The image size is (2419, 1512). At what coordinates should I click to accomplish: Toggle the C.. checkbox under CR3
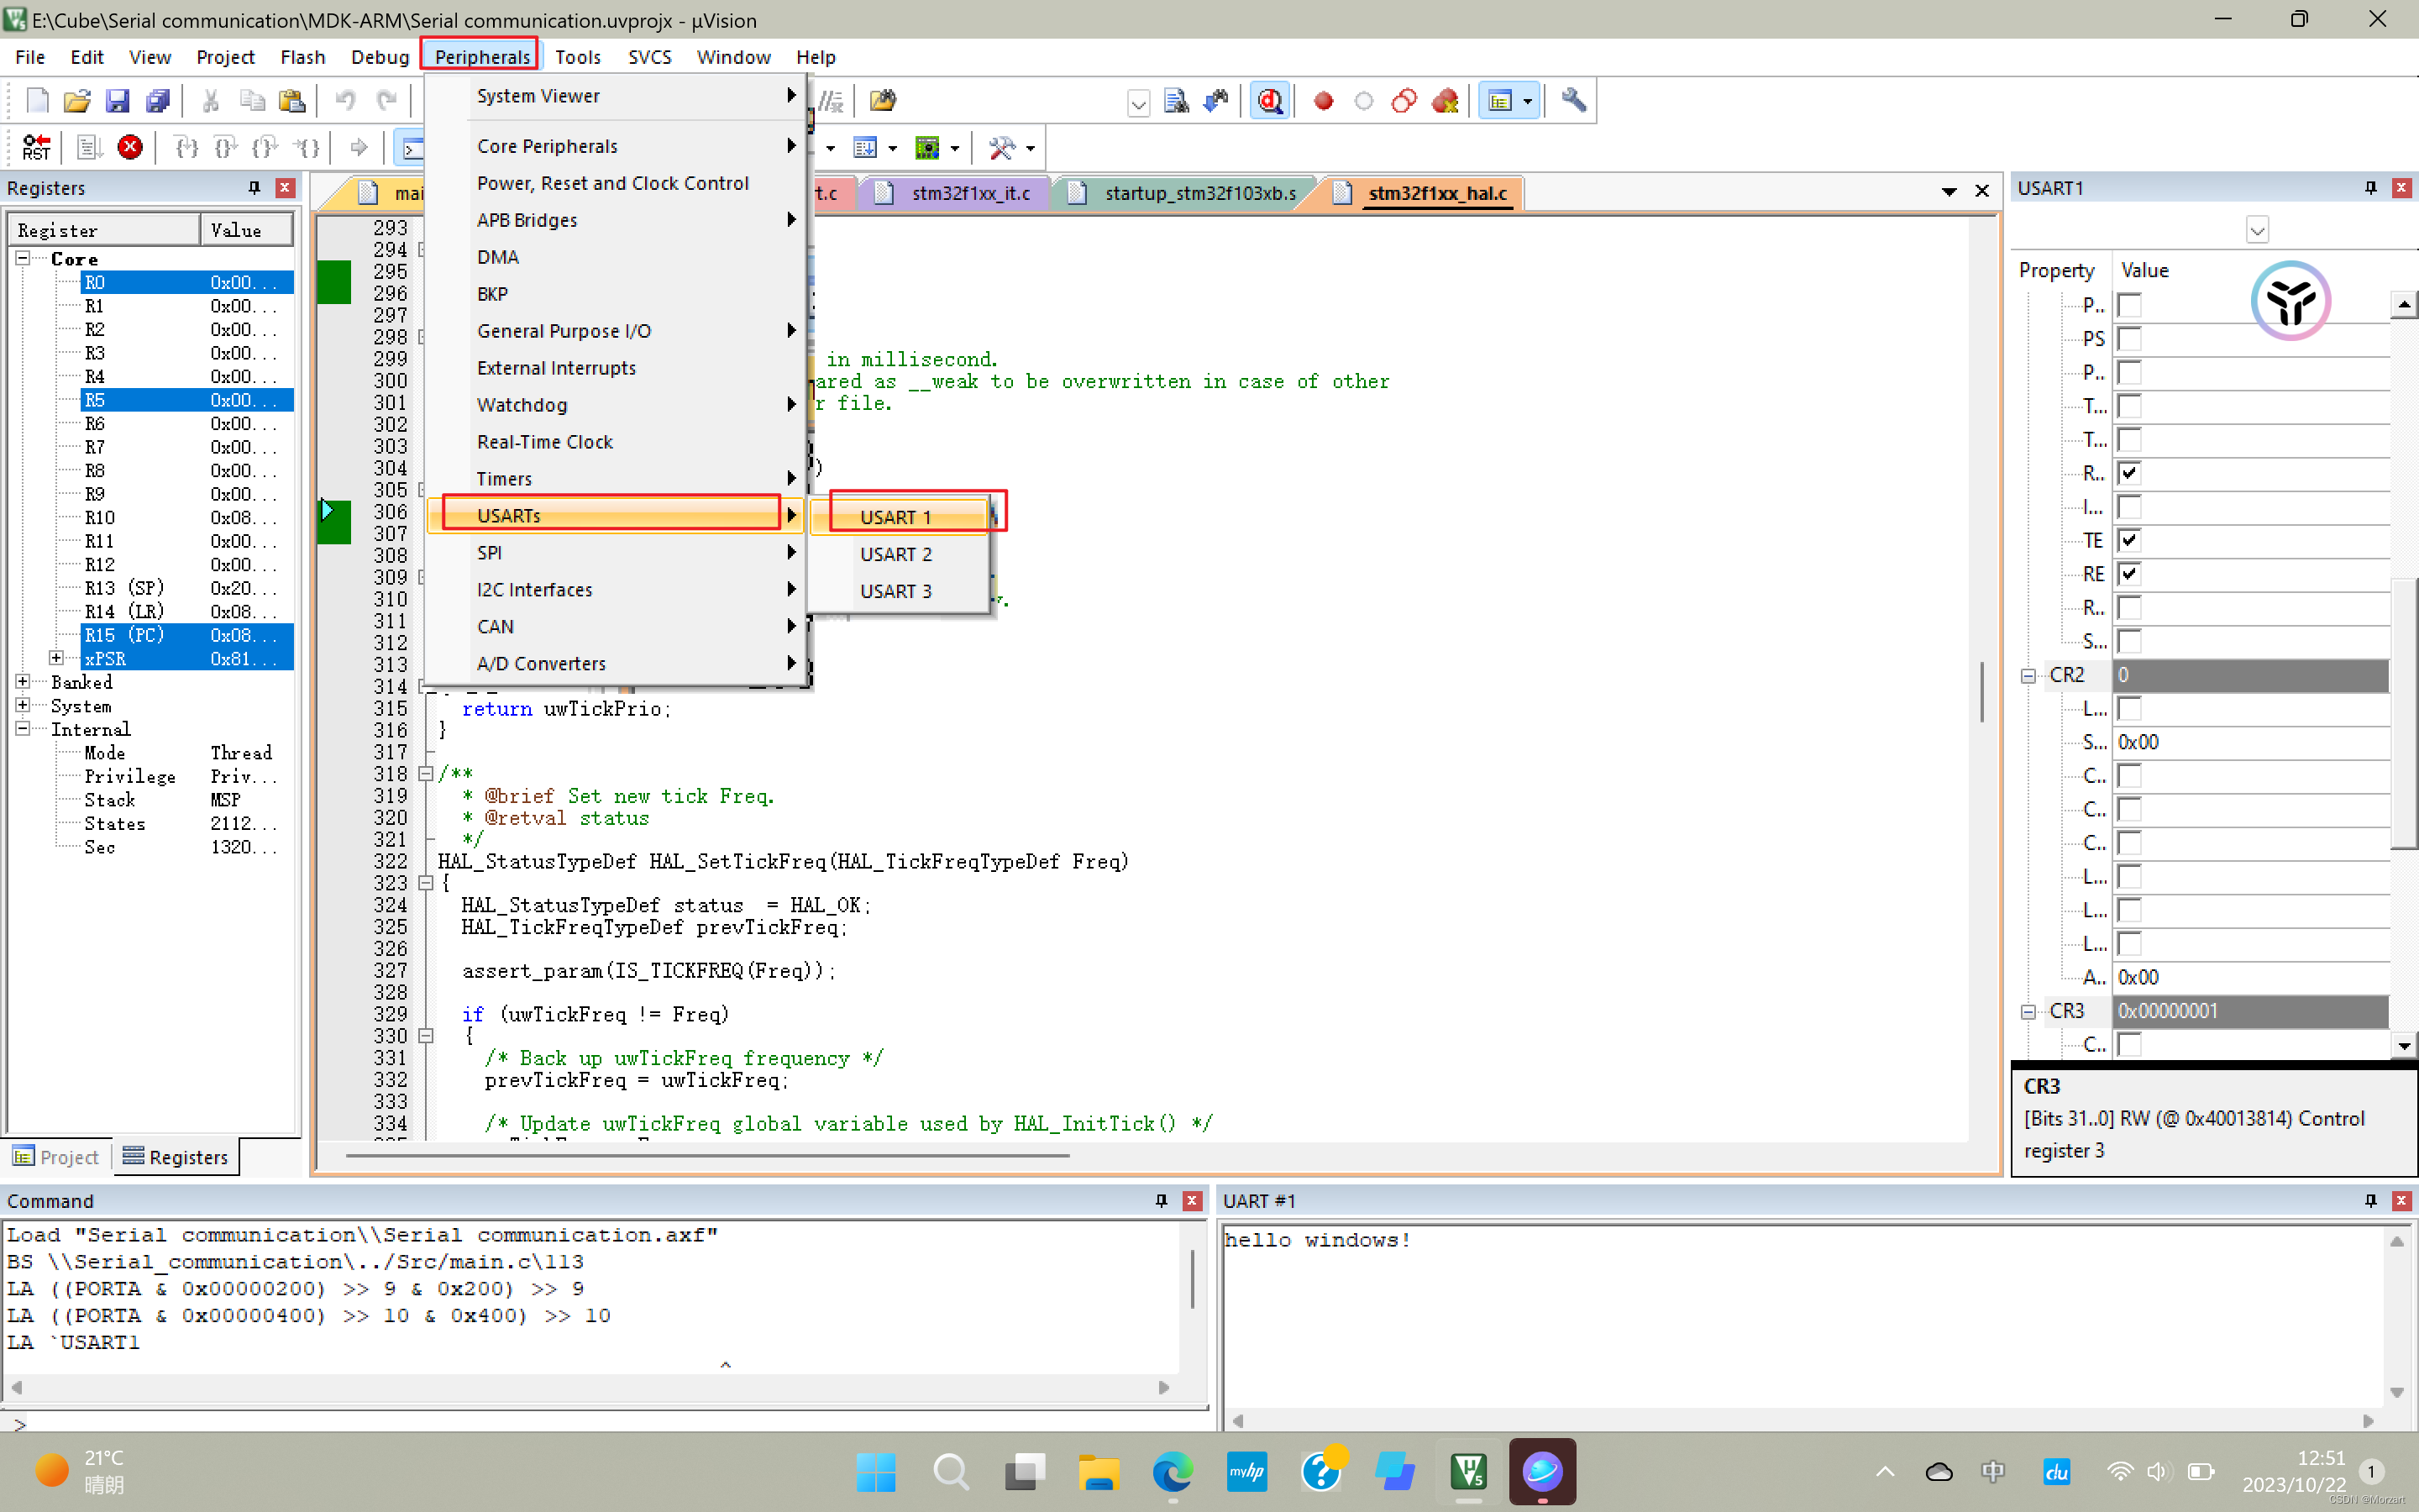coord(2130,1044)
